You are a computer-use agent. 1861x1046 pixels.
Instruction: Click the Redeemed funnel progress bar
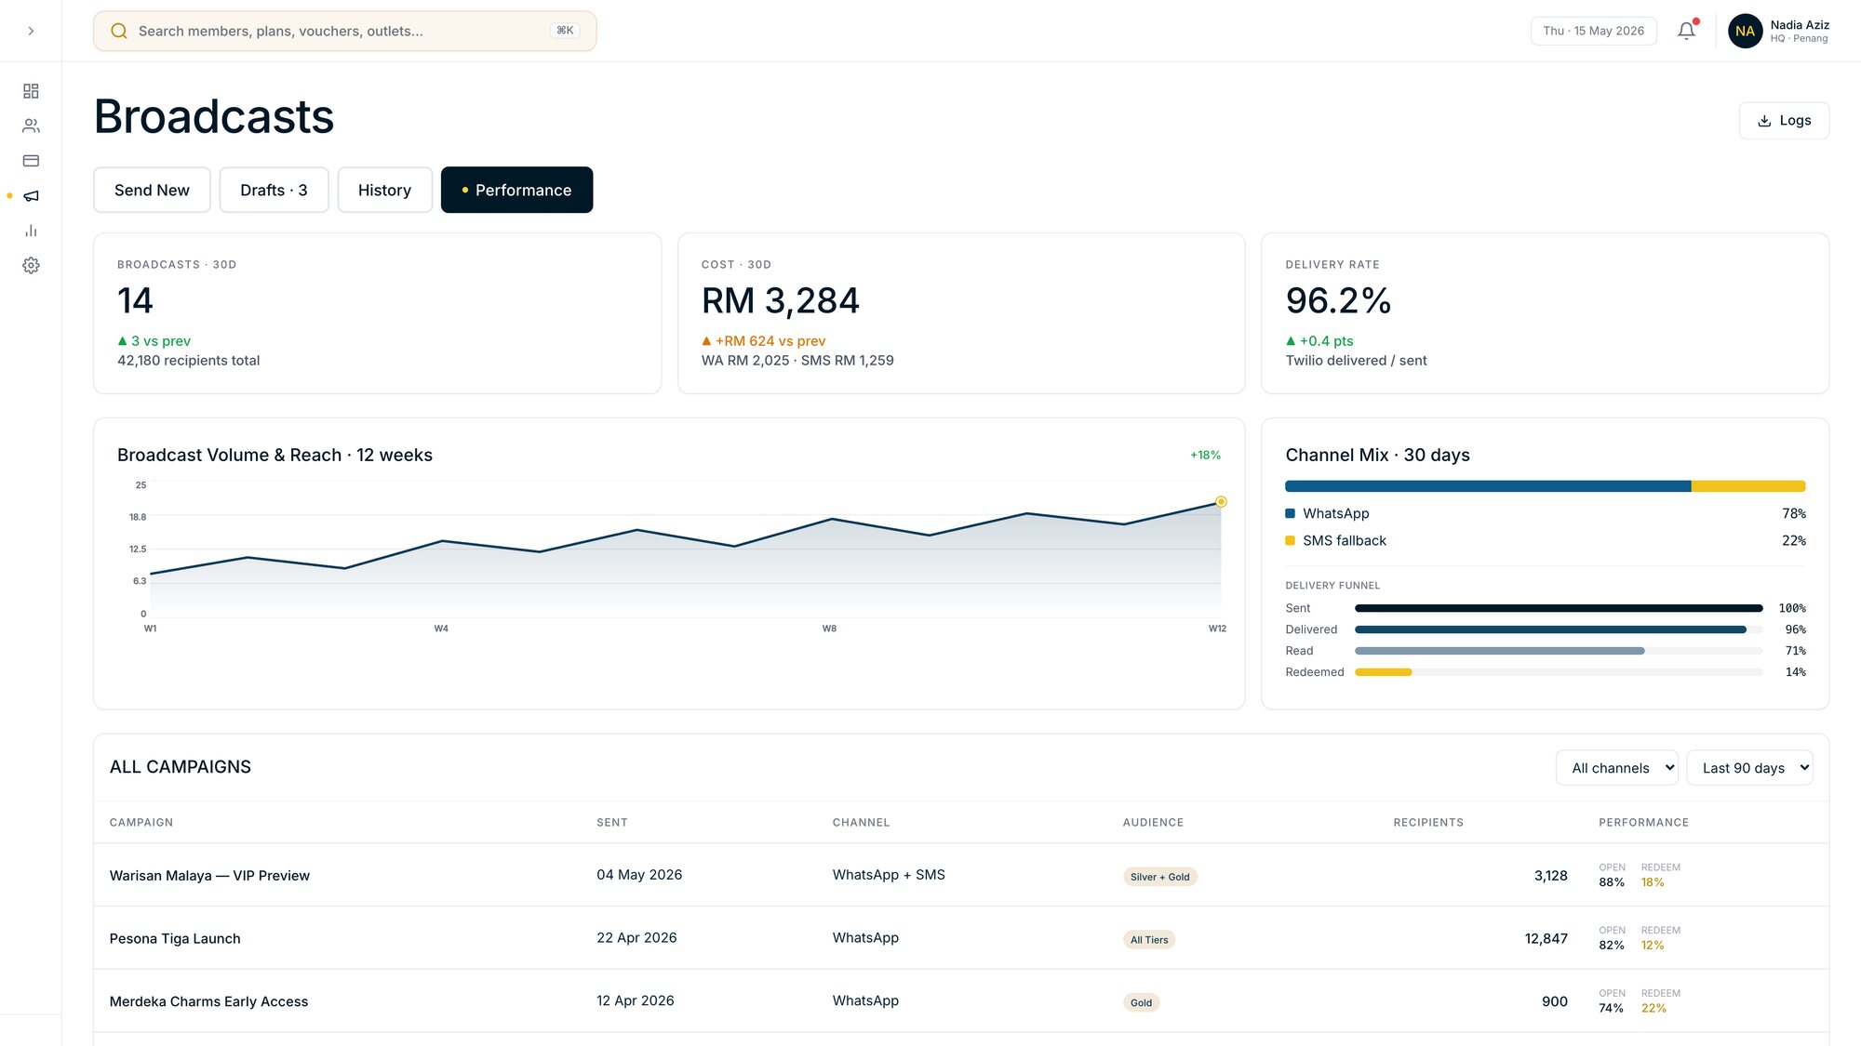tap(1559, 672)
